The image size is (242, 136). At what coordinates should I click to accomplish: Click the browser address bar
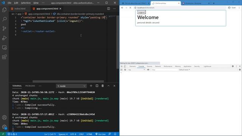pos(180,8)
